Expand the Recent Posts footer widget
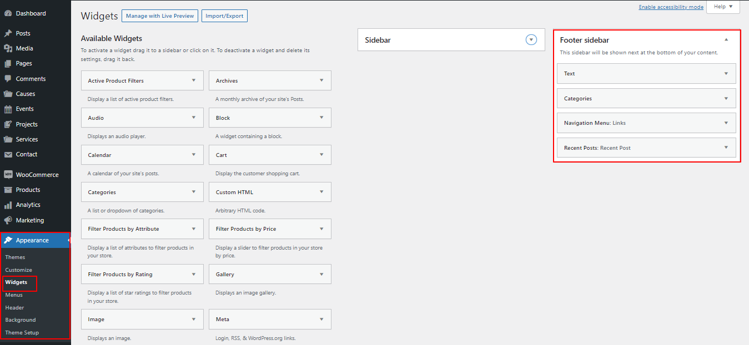The width and height of the screenshot is (749, 345). pyautogui.click(x=726, y=148)
